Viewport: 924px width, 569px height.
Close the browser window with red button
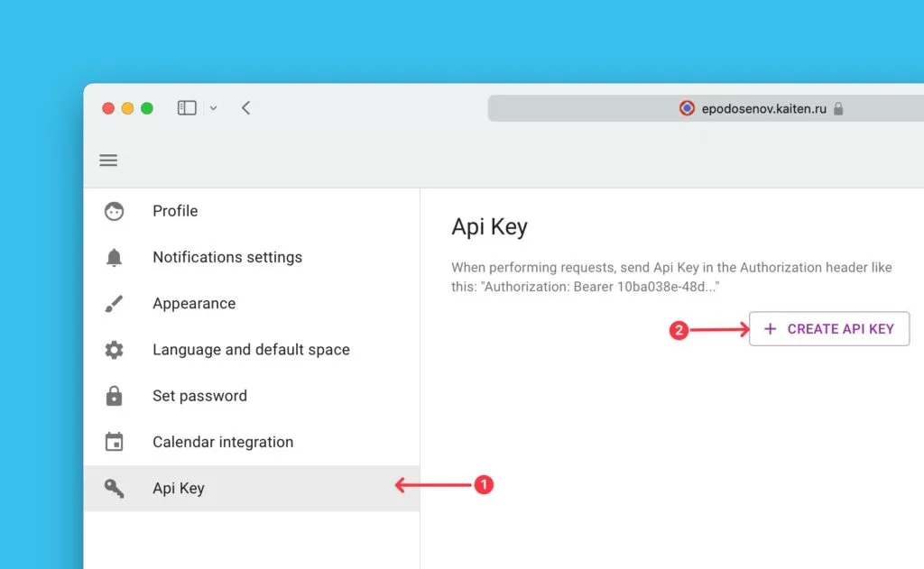pyautogui.click(x=108, y=108)
